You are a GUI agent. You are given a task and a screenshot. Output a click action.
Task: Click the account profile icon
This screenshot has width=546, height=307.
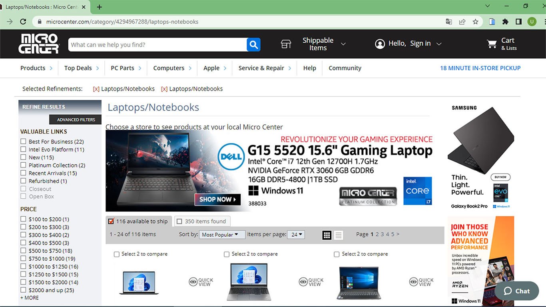click(x=380, y=44)
